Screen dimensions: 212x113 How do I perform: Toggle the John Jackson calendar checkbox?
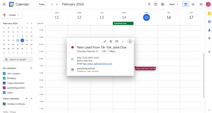(4, 73)
